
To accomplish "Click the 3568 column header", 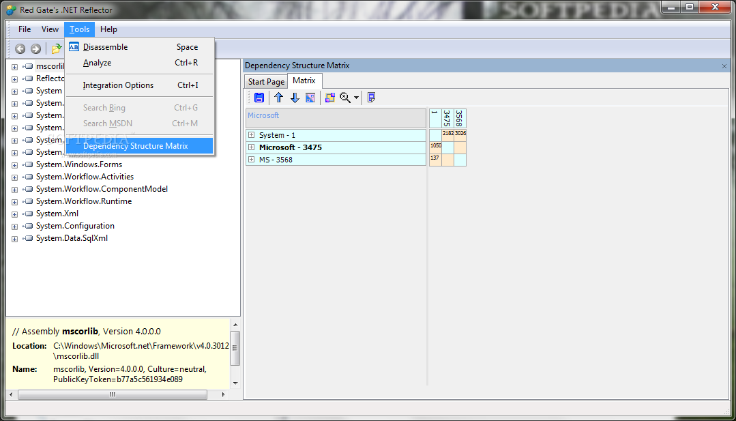I will pyautogui.click(x=460, y=118).
